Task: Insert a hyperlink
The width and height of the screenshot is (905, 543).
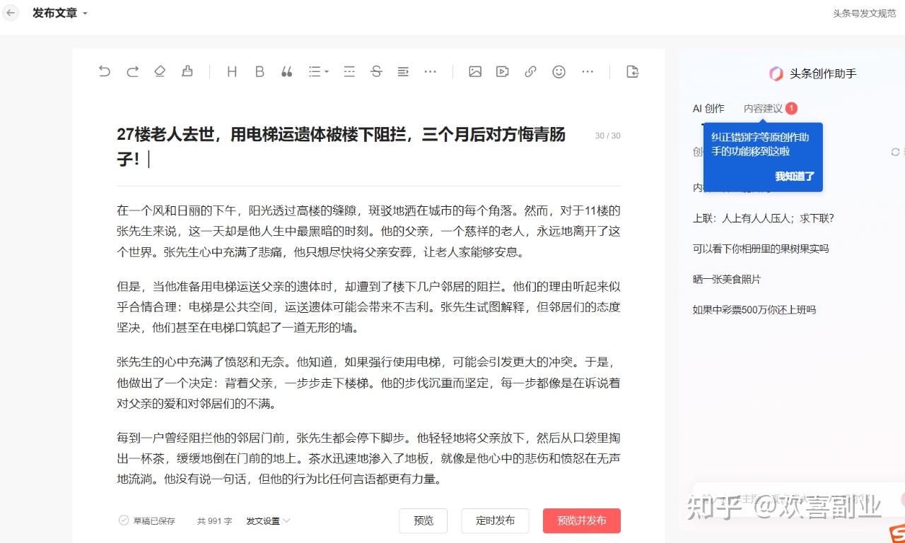Action: pos(530,71)
